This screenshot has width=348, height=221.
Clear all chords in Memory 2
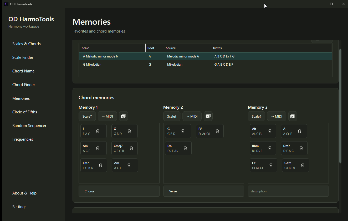[x=208, y=116]
